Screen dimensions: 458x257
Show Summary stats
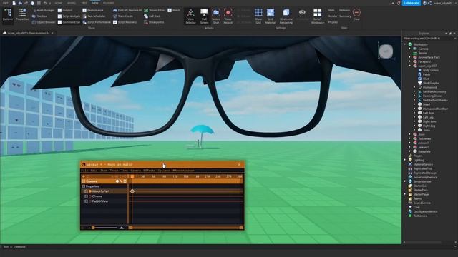coord(345,16)
